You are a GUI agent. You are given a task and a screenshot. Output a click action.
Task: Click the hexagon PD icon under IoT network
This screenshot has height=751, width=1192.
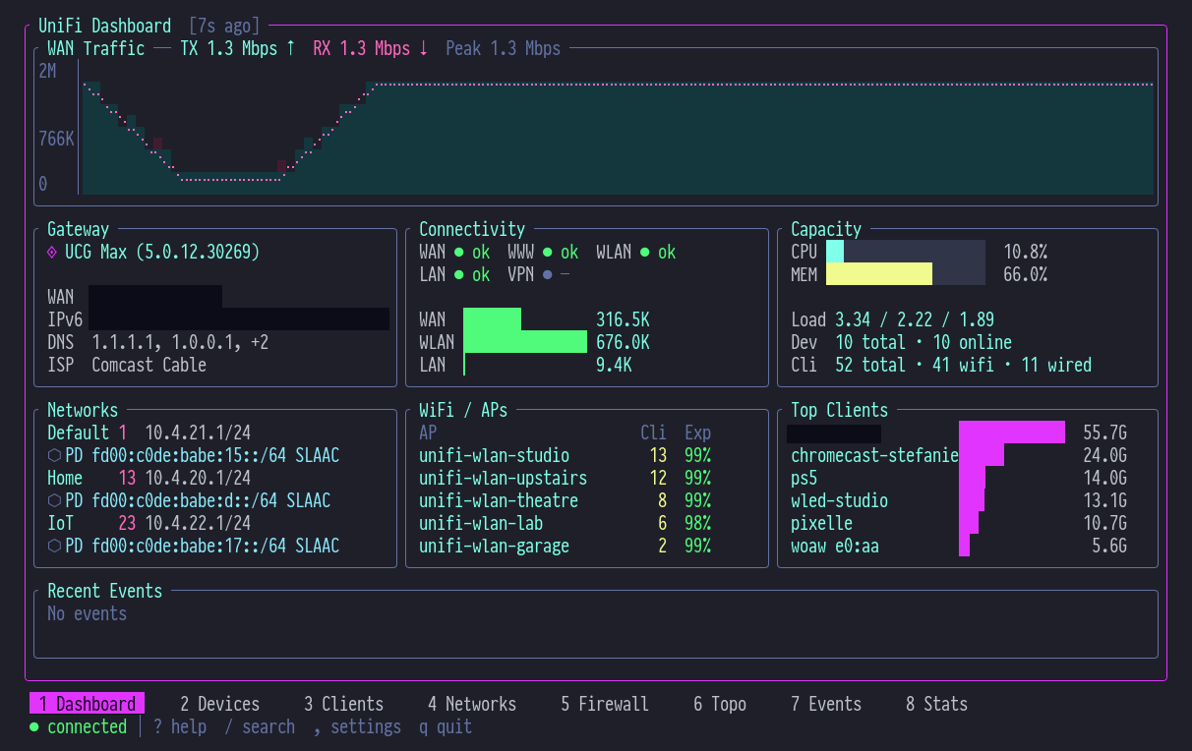click(x=54, y=546)
